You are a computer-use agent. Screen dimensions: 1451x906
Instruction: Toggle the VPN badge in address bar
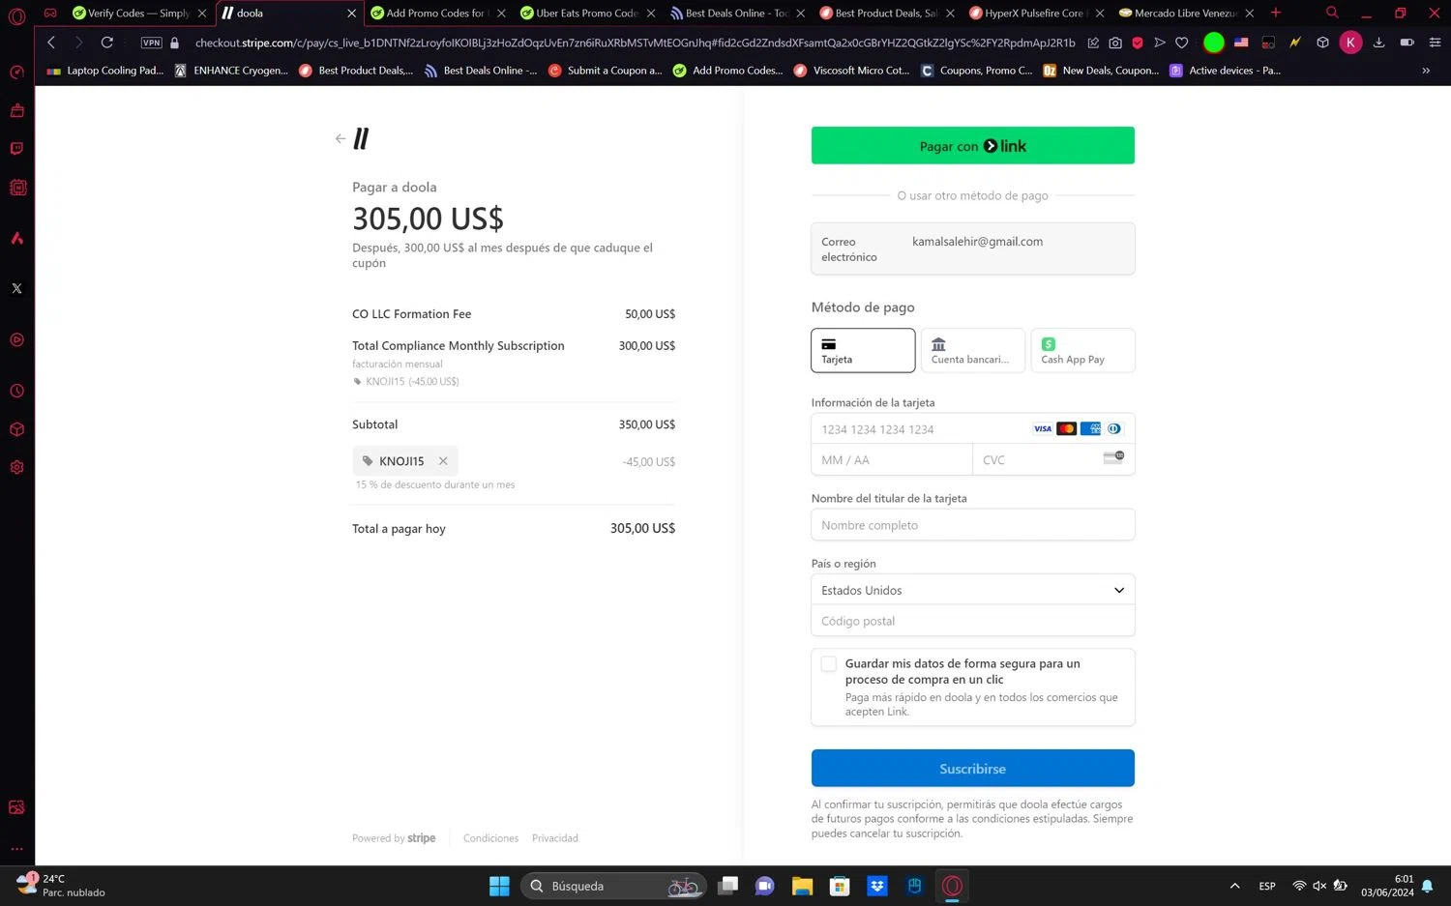tap(152, 43)
